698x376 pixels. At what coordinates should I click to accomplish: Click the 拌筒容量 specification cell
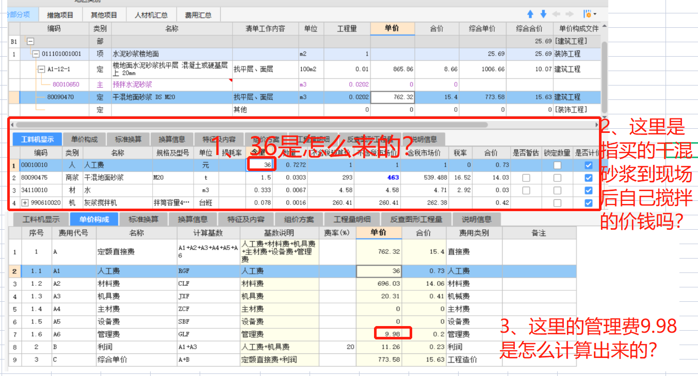click(x=173, y=203)
